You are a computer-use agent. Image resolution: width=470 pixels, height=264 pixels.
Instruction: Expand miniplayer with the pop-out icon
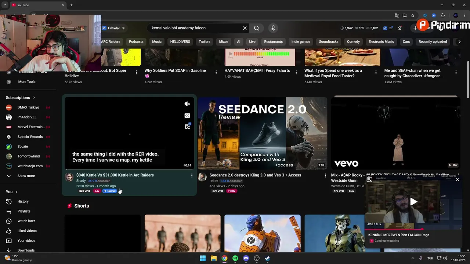(369, 180)
